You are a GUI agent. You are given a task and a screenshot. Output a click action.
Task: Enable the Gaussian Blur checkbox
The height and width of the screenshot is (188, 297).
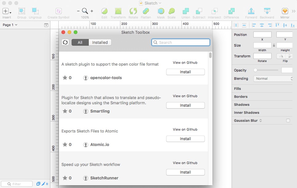coord(287,121)
